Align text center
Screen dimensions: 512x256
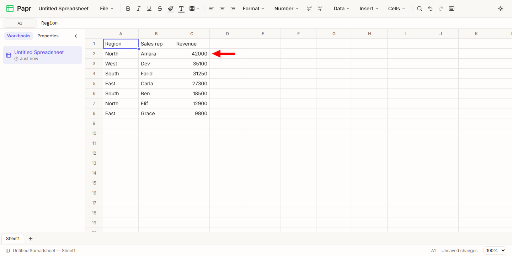click(222, 9)
